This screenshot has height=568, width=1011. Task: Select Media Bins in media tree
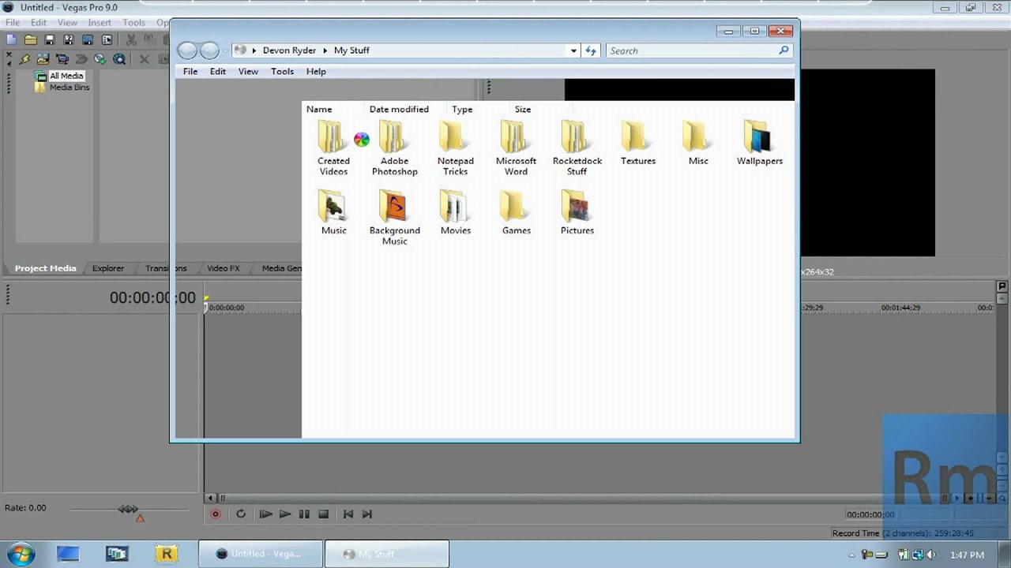point(70,88)
